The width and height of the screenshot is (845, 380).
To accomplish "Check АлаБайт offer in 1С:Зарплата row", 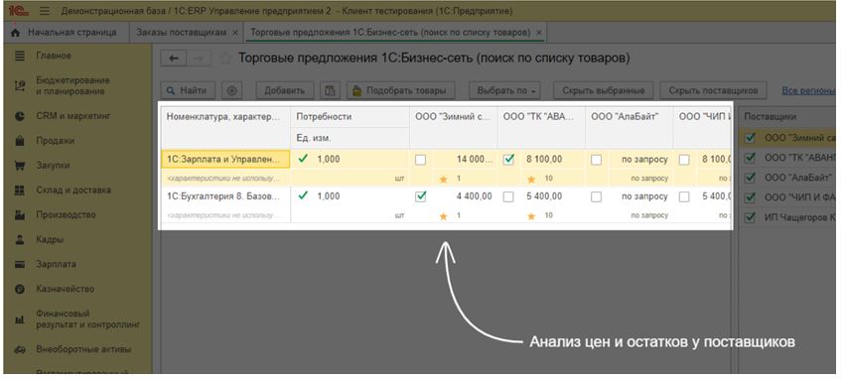I will point(596,160).
